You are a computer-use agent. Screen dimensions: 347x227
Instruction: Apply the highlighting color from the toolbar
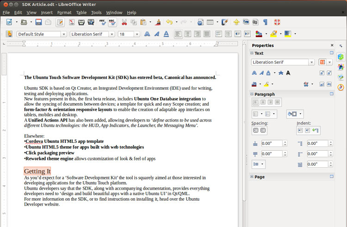coord(274,34)
